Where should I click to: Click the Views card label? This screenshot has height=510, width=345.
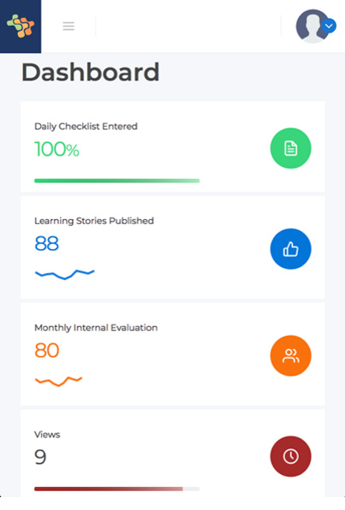(47, 435)
